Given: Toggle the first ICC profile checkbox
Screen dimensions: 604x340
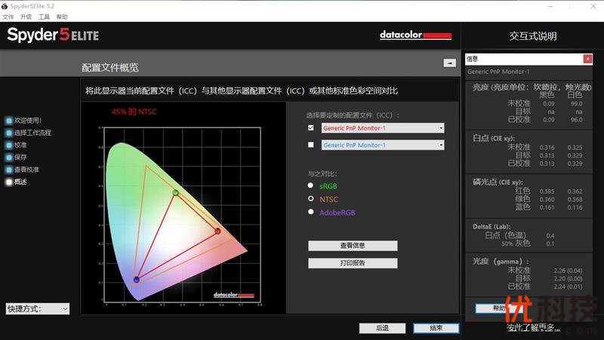Looking at the screenshot, I should [x=311, y=128].
